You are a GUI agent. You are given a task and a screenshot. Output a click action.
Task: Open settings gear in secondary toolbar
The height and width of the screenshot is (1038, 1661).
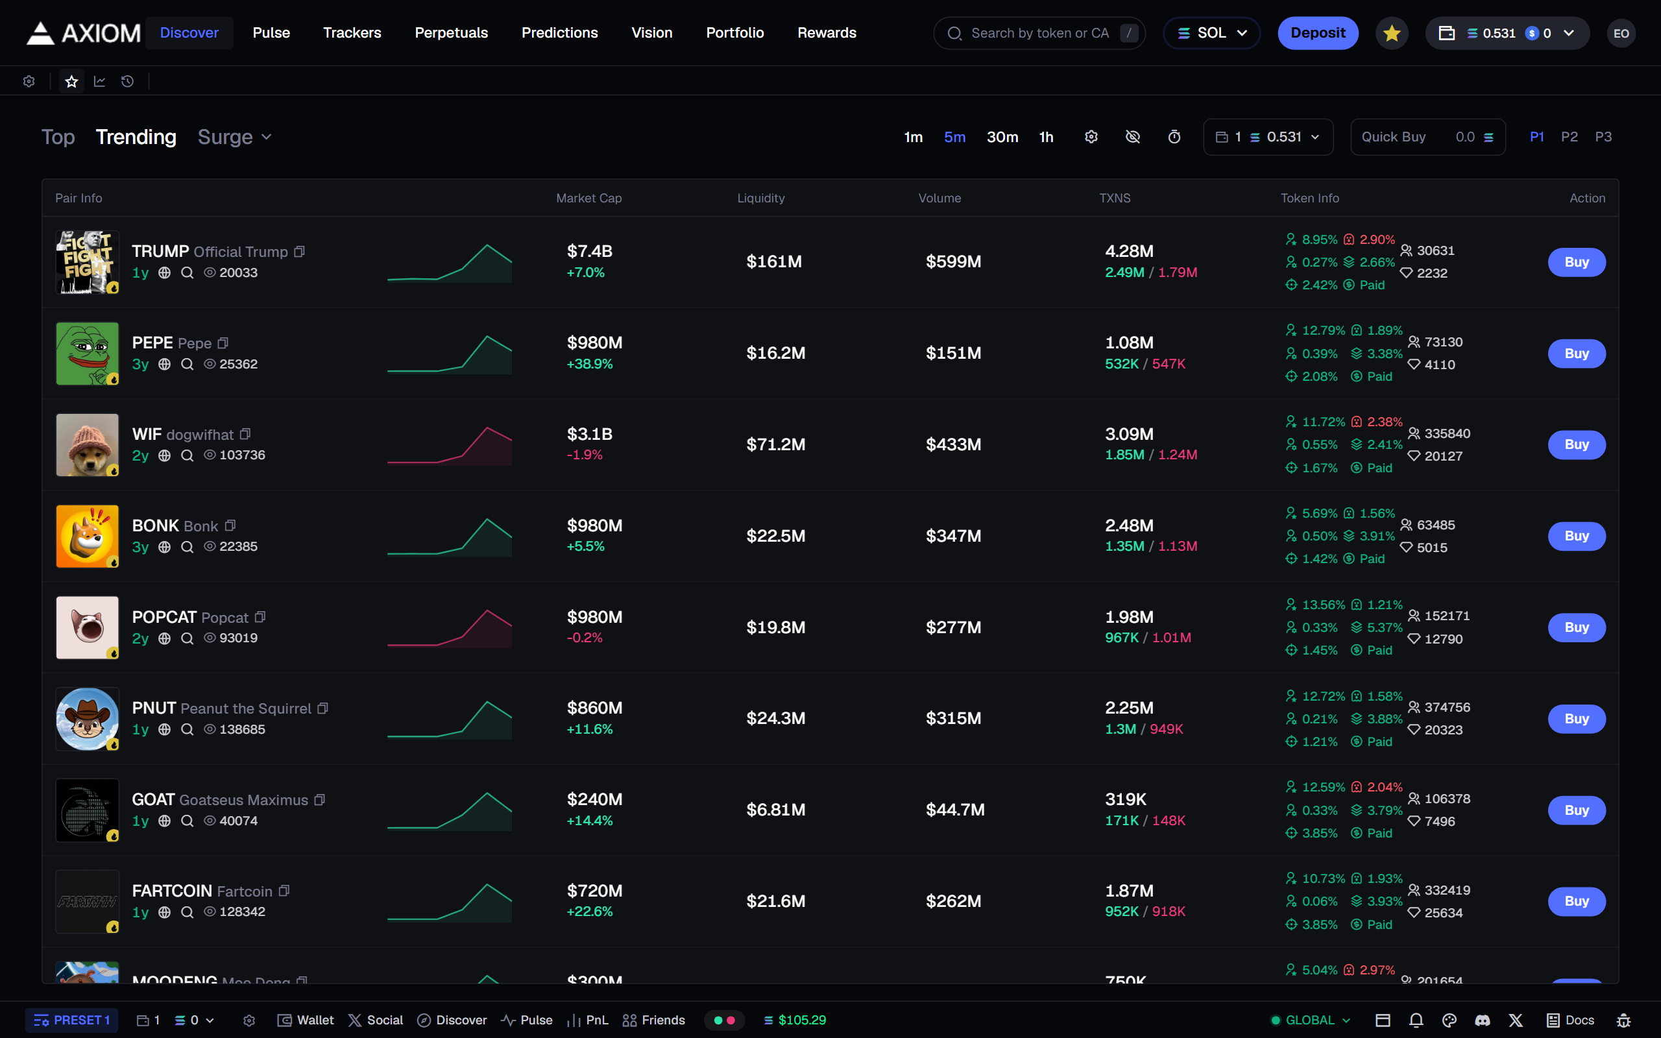coord(29,82)
